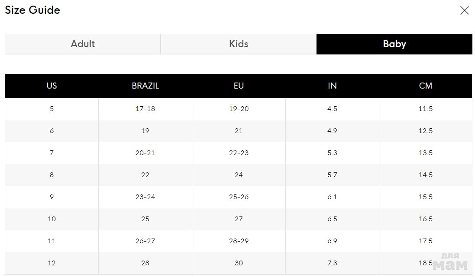Click the IN column header
The width and height of the screenshot is (475, 277).
coord(332,86)
